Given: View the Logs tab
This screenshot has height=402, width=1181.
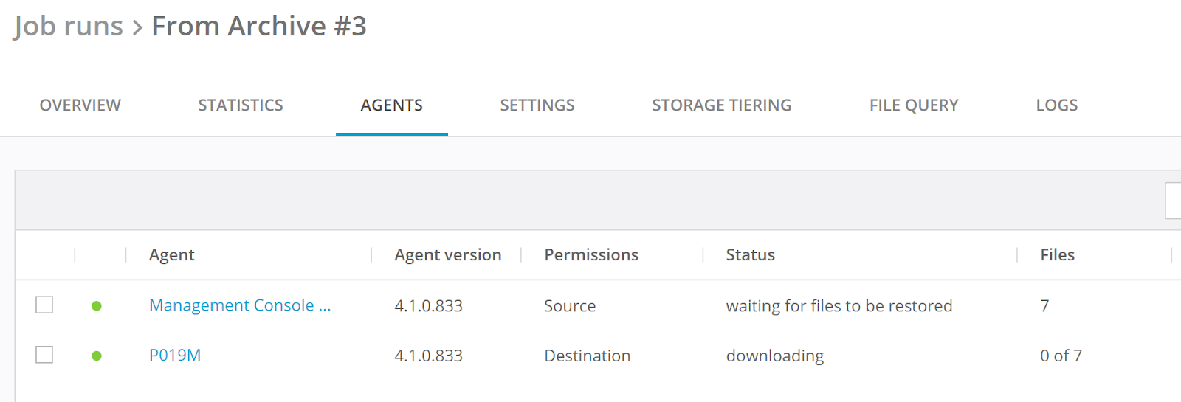Looking at the screenshot, I should 1056,105.
